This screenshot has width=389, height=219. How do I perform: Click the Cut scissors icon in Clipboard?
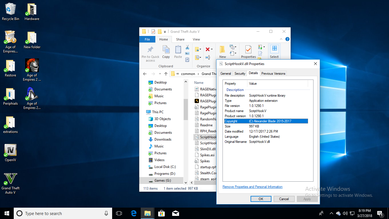(x=187, y=47)
